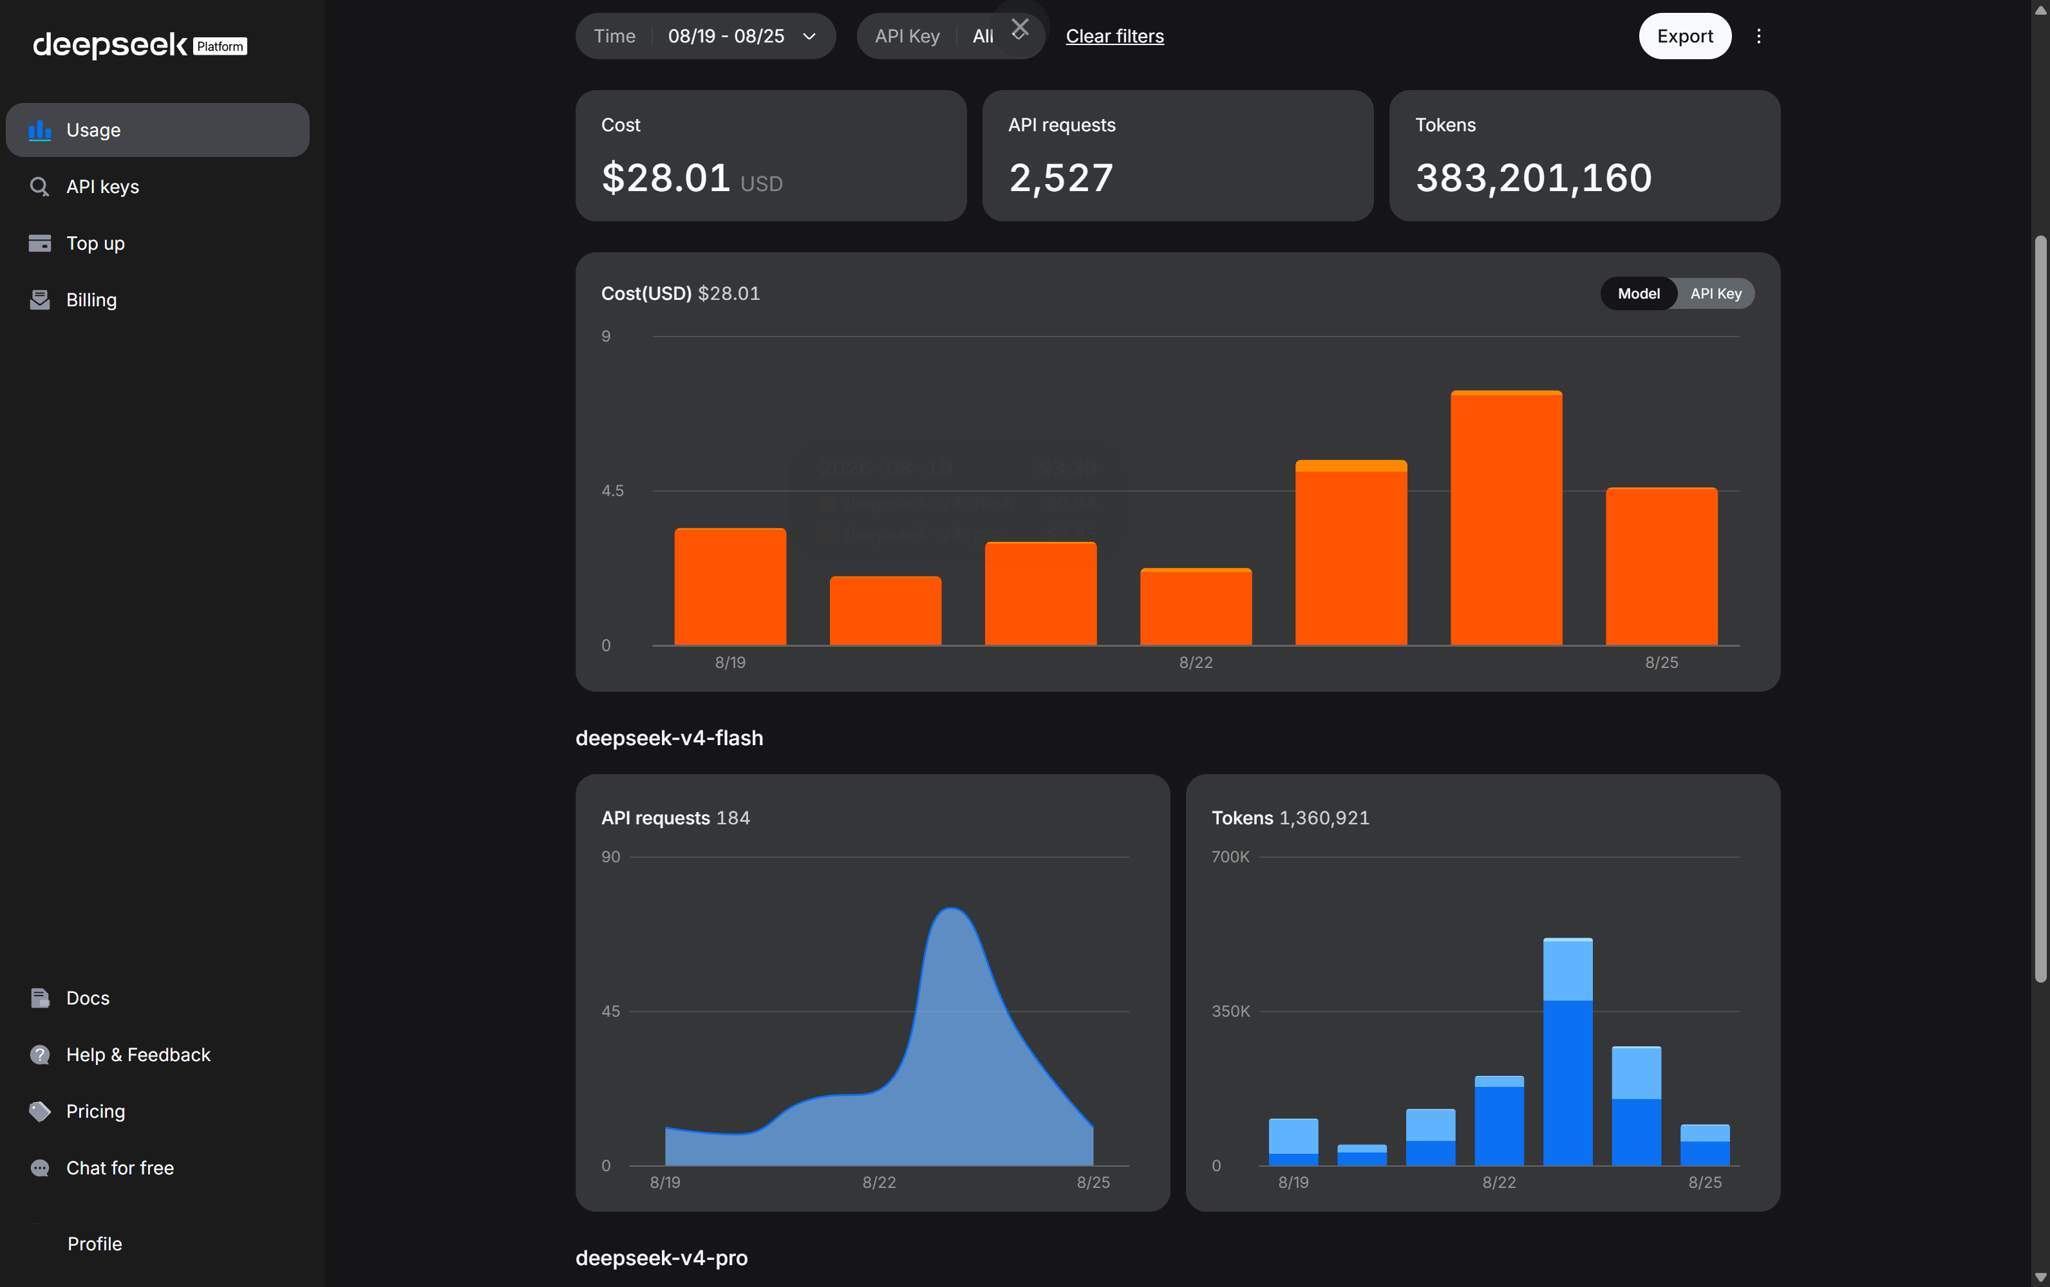
Task: Click the Billing inbox icon
Action: 39,299
